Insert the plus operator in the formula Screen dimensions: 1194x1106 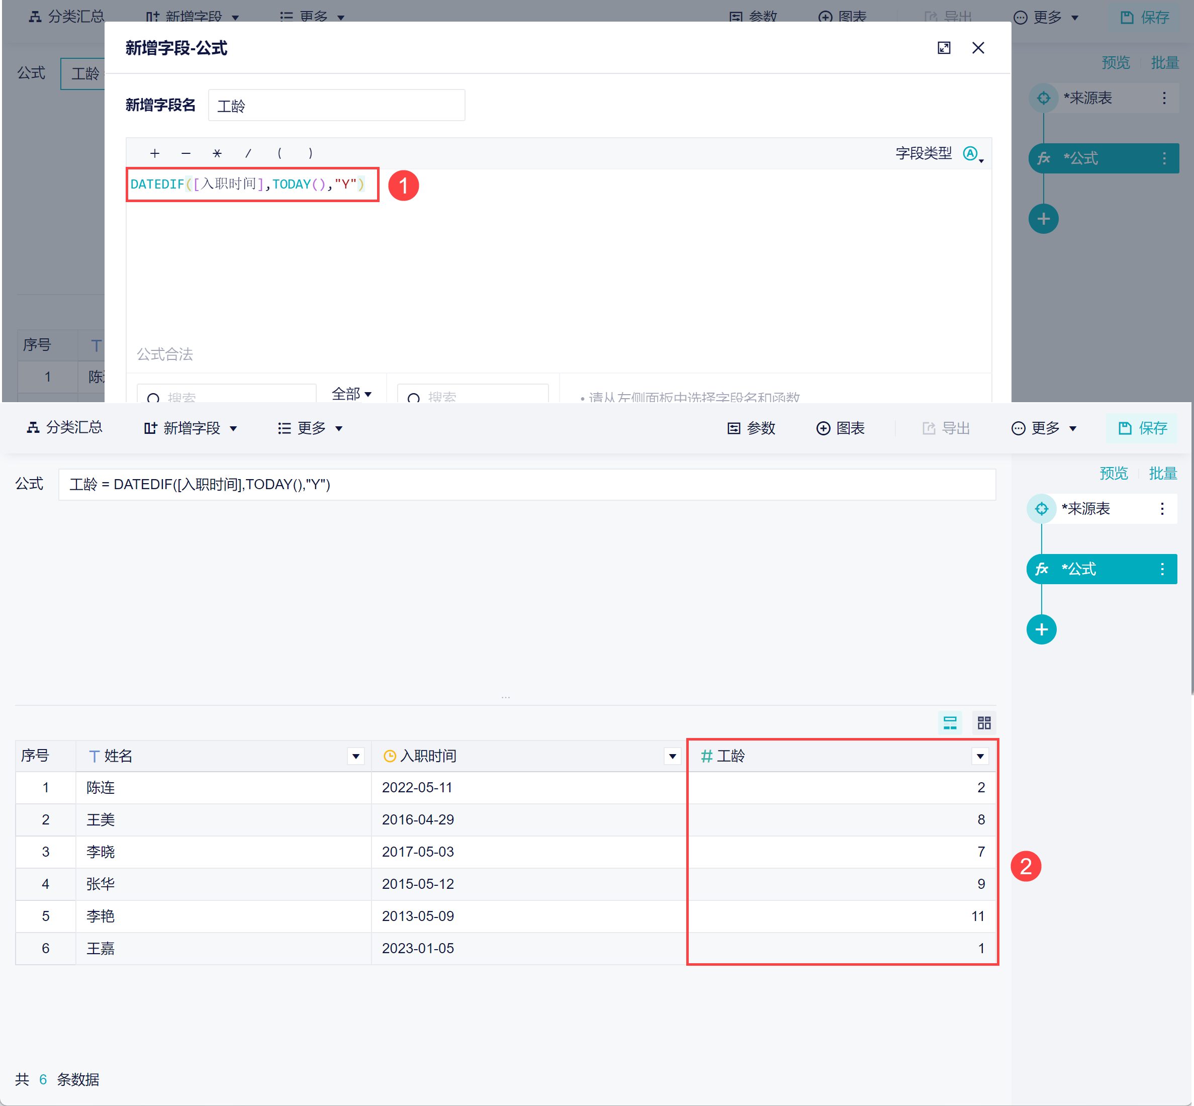(154, 153)
